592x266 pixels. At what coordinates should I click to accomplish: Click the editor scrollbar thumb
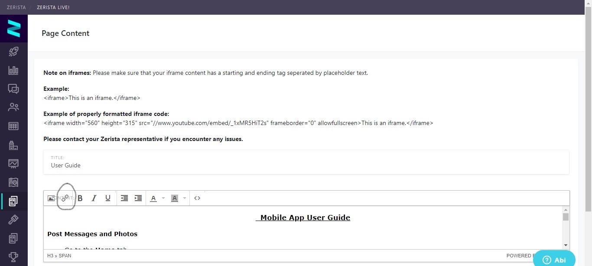coord(566,217)
